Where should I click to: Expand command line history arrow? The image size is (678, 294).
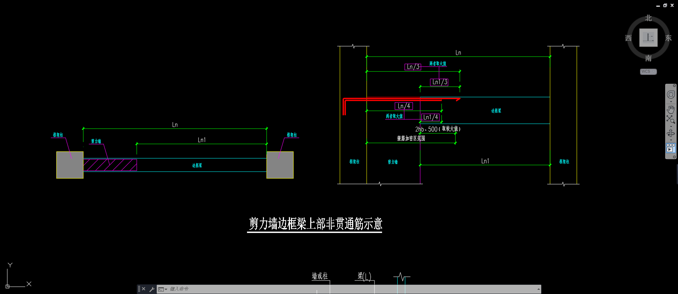539,289
